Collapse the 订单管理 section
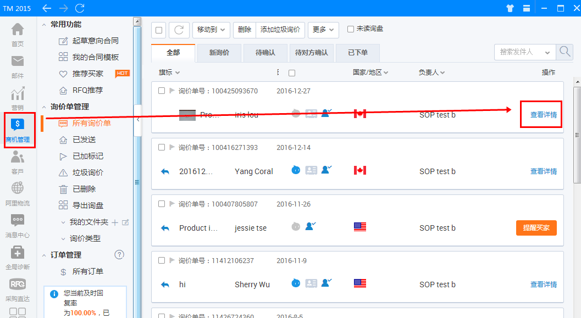Viewport: 581px width, 318px height. [x=44, y=255]
